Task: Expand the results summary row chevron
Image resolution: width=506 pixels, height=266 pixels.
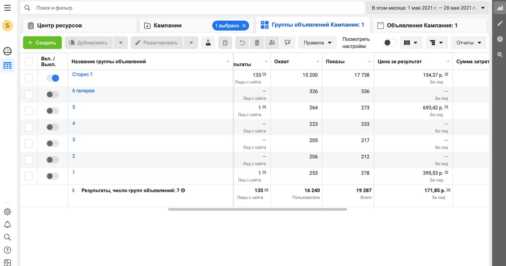Action: click(73, 190)
